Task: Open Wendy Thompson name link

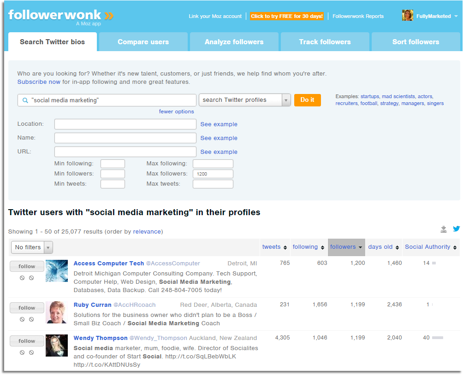Action: [101, 338]
